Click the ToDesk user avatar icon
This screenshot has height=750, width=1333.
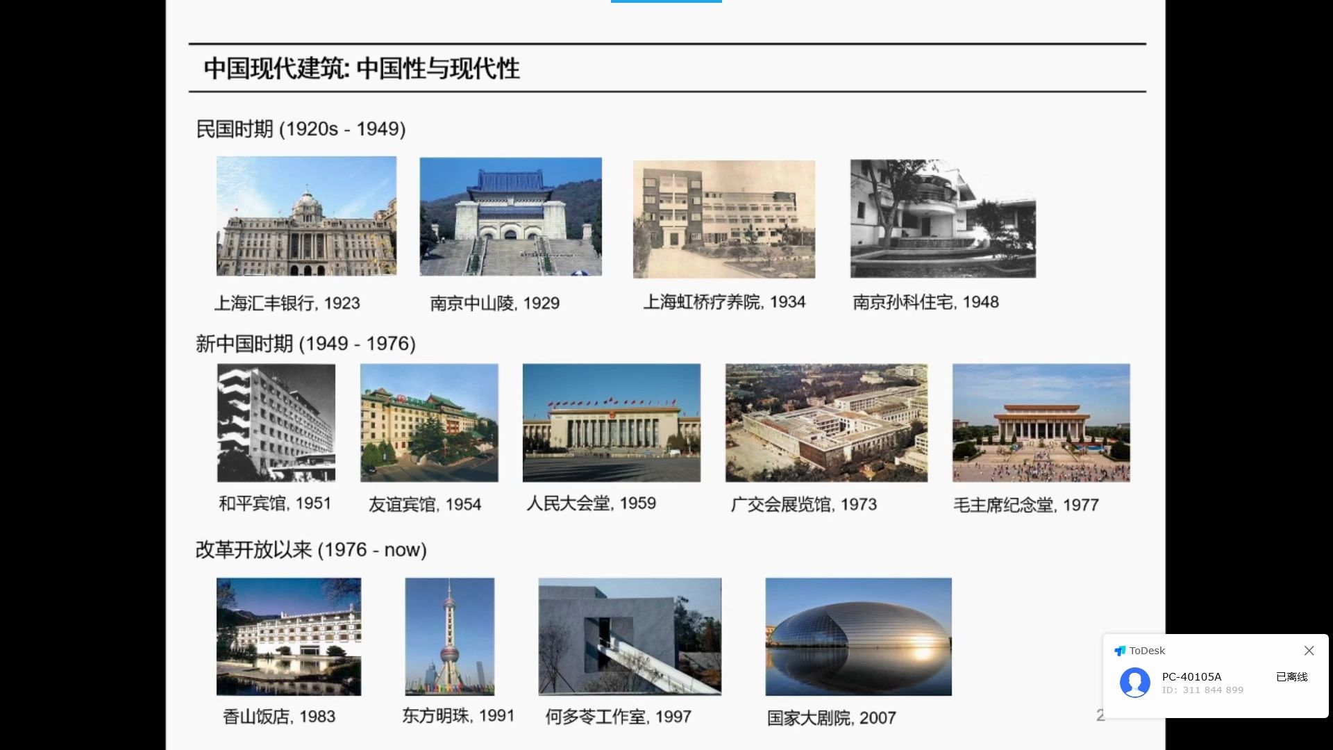pos(1135,683)
